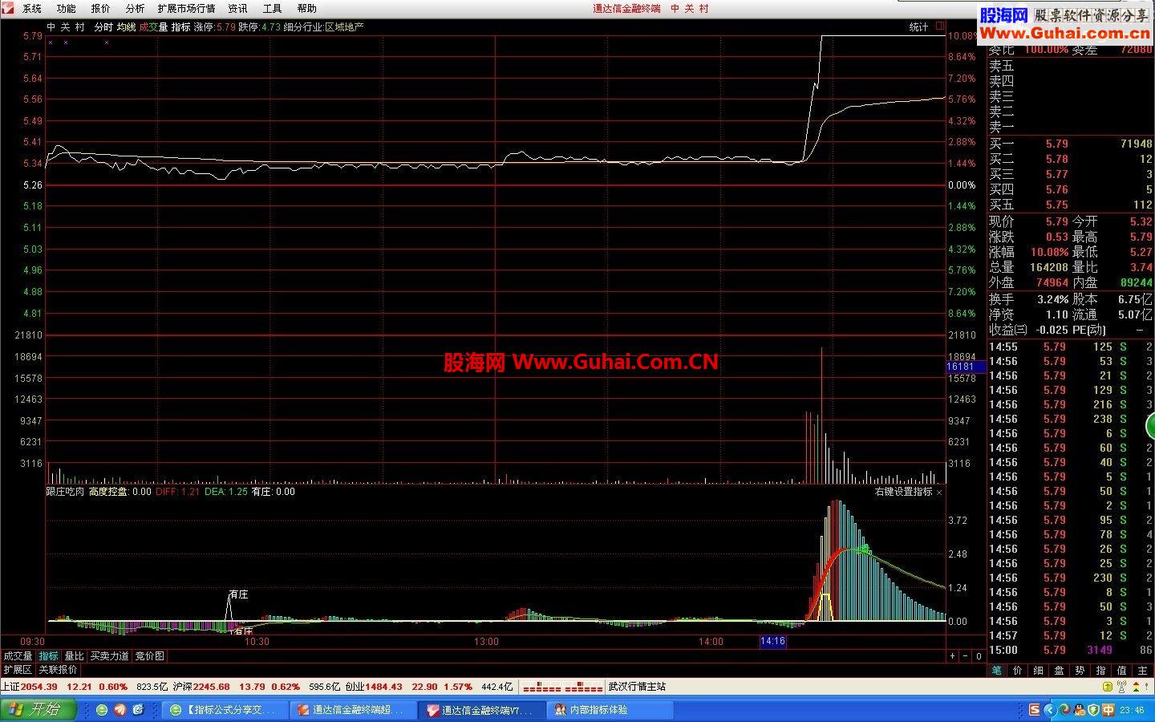The image size is (1155, 722).
Task: Click the minus zoom button below chart
Action: (966, 656)
